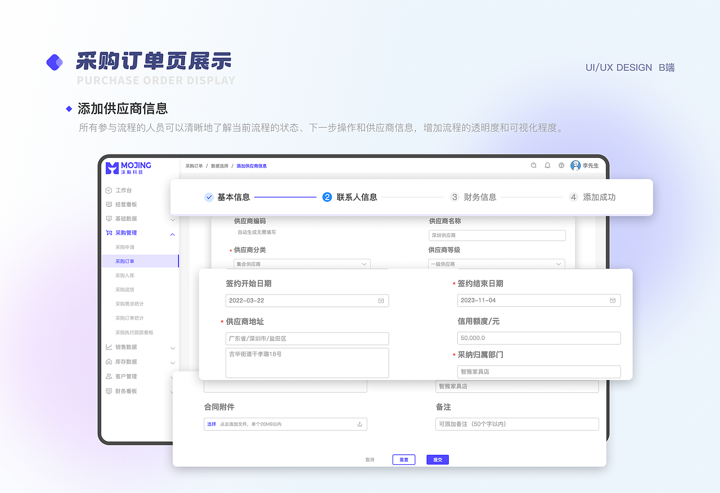Click the upload icon in 合同附件 field
Screen dimensions: 720x493
point(360,424)
